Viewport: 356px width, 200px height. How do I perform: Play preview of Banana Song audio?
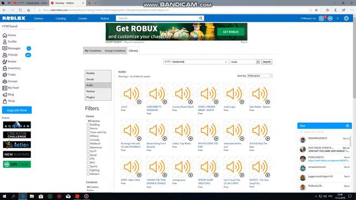[x=165, y=138]
